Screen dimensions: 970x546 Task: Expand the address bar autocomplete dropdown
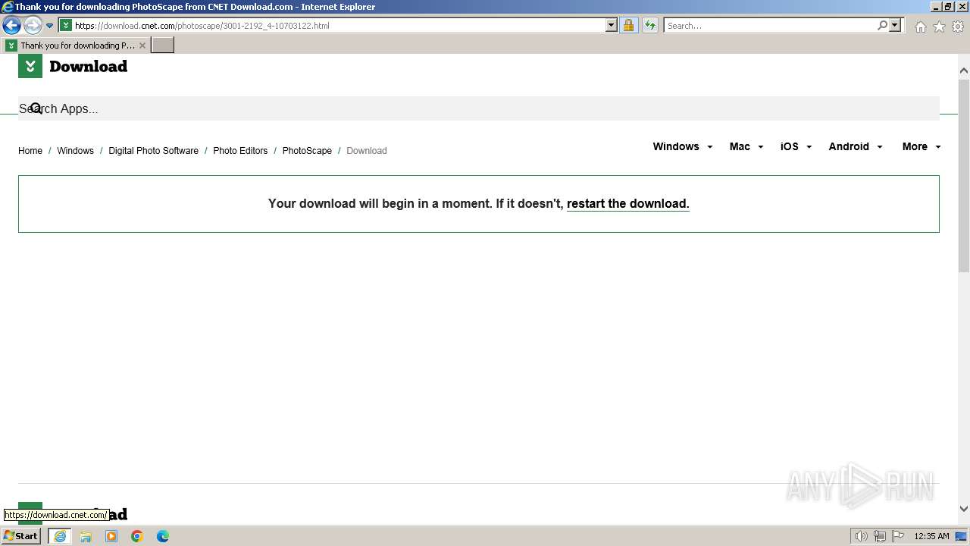[x=612, y=25]
